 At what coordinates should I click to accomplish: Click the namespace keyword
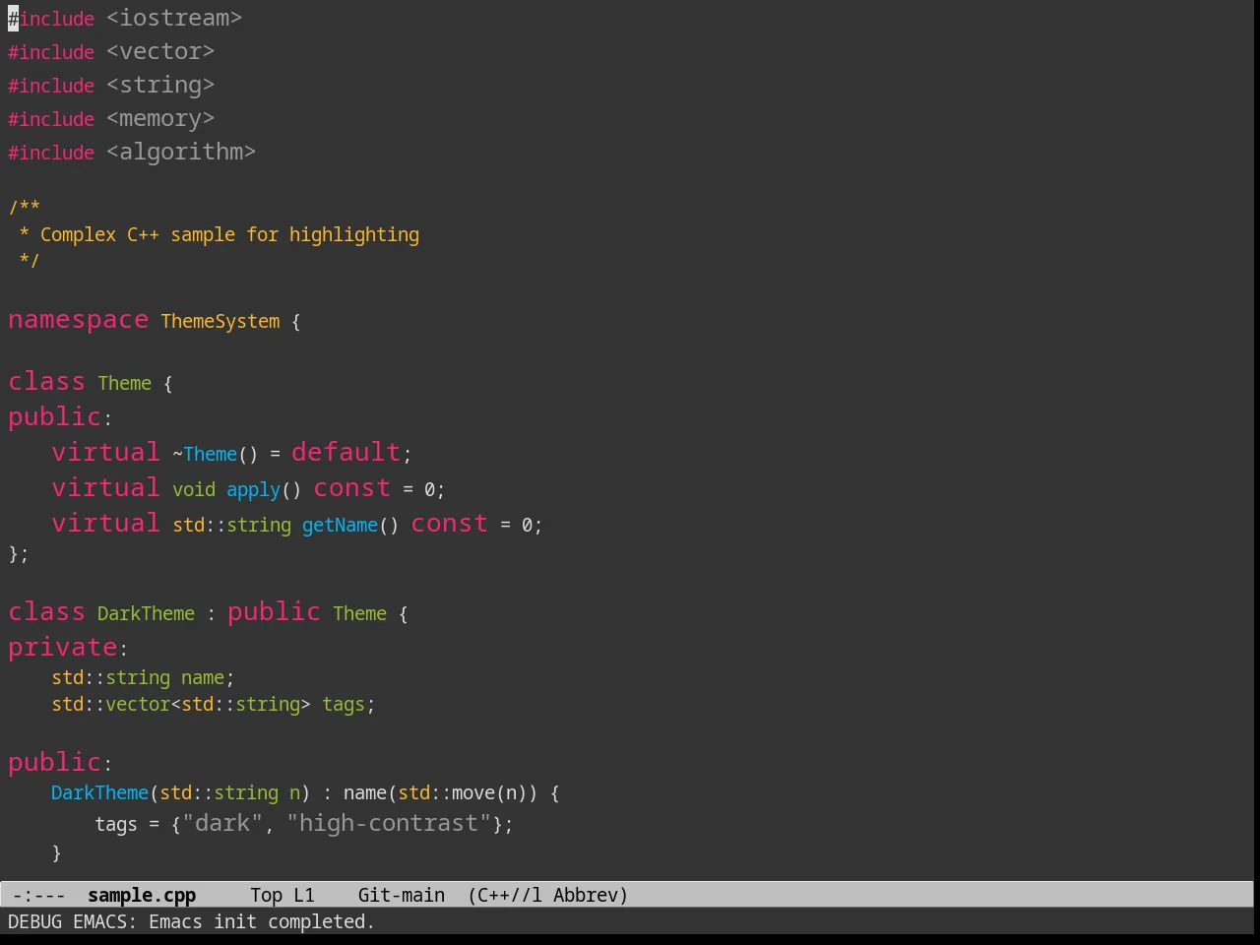pyautogui.click(x=79, y=320)
